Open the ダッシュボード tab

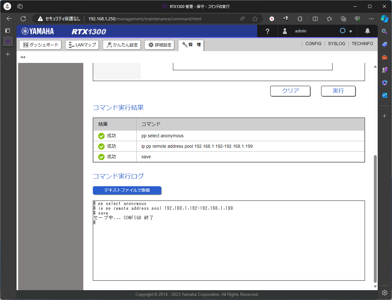(40, 45)
